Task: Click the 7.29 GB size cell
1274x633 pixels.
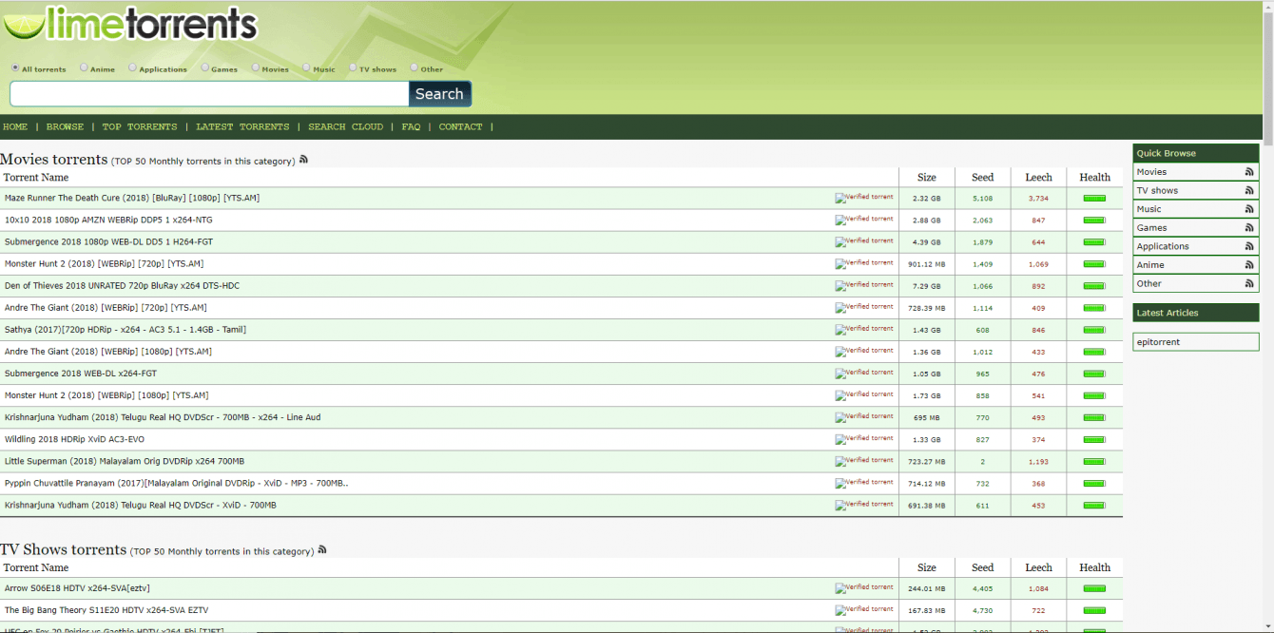Action: click(x=926, y=285)
